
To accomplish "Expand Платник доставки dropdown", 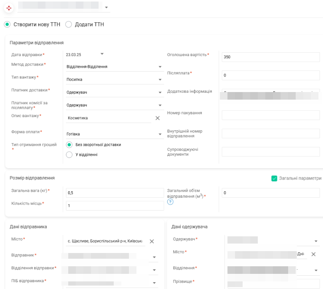I will pyautogui.click(x=160, y=92).
